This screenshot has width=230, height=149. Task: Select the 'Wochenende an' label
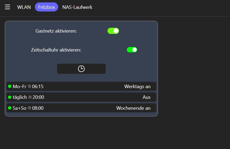(133, 108)
